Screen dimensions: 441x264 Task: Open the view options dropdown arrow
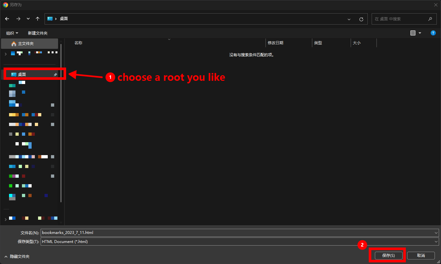[420, 33]
